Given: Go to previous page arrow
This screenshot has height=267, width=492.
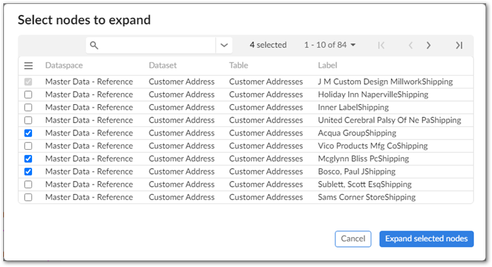Looking at the screenshot, I should click(410, 45).
